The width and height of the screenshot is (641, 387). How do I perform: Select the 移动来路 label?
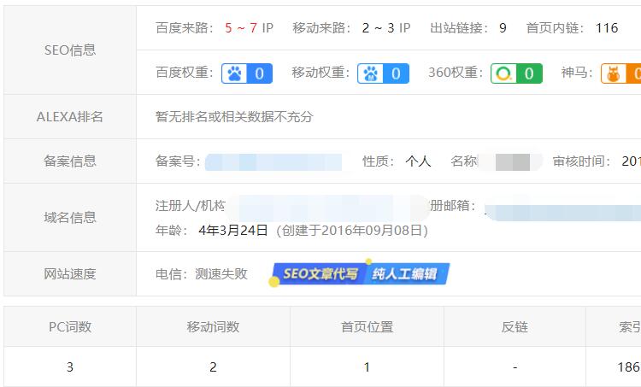[x=321, y=28]
